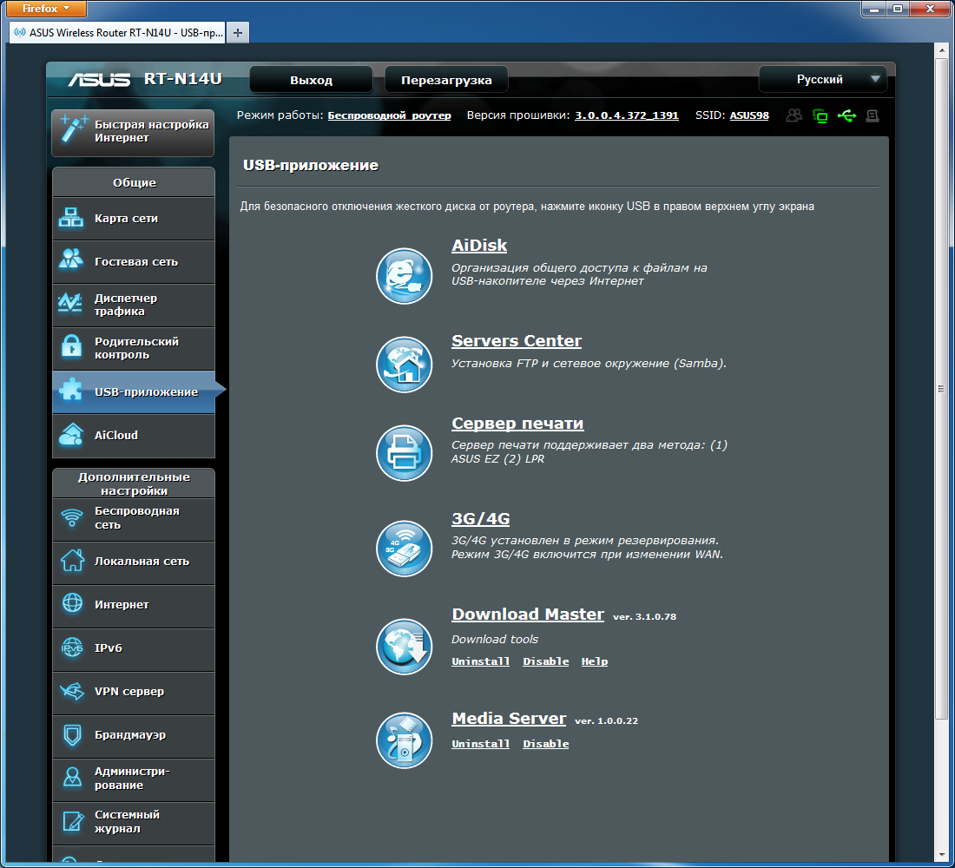Image resolution: width=955 pixels, height=868 pixels.
Task: Open the 3G/4G link
Action: point(481,519)
